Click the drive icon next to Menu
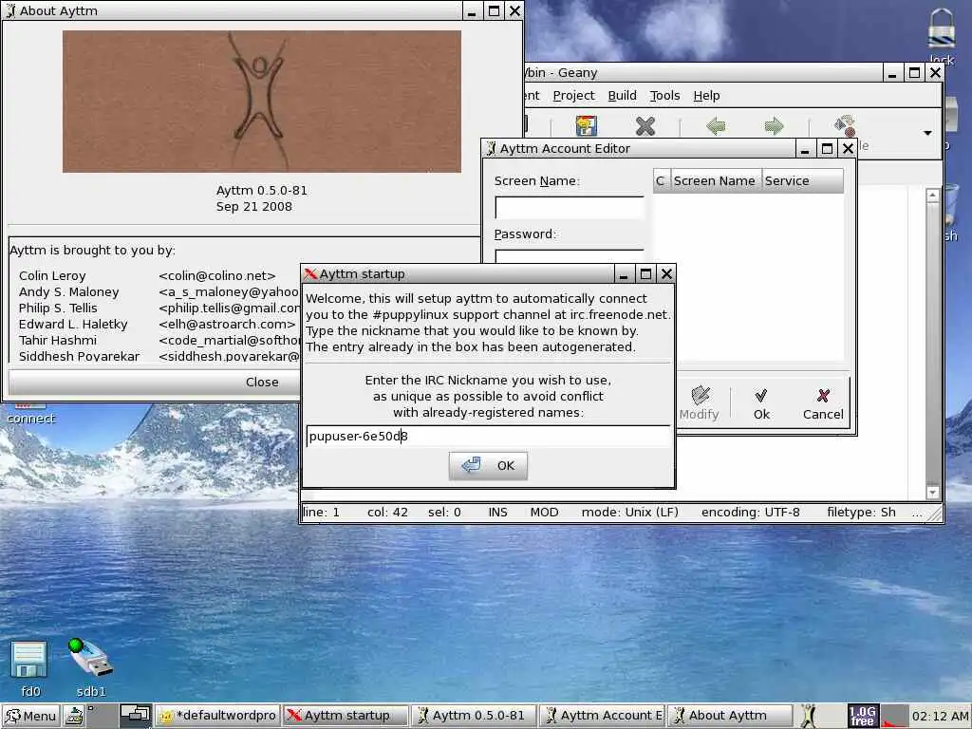Viewport: 972px width, 729px height. coord(74,716)
